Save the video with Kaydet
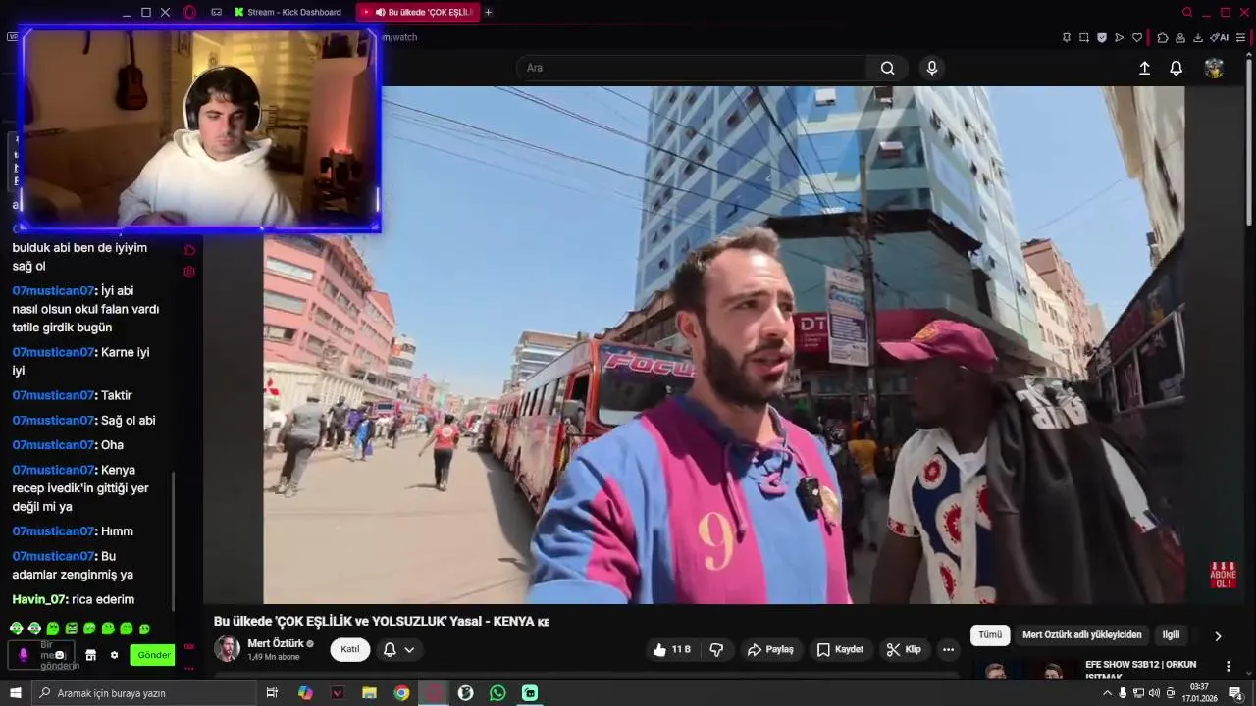Screen dimensions: 1256x706 (840, 649)
